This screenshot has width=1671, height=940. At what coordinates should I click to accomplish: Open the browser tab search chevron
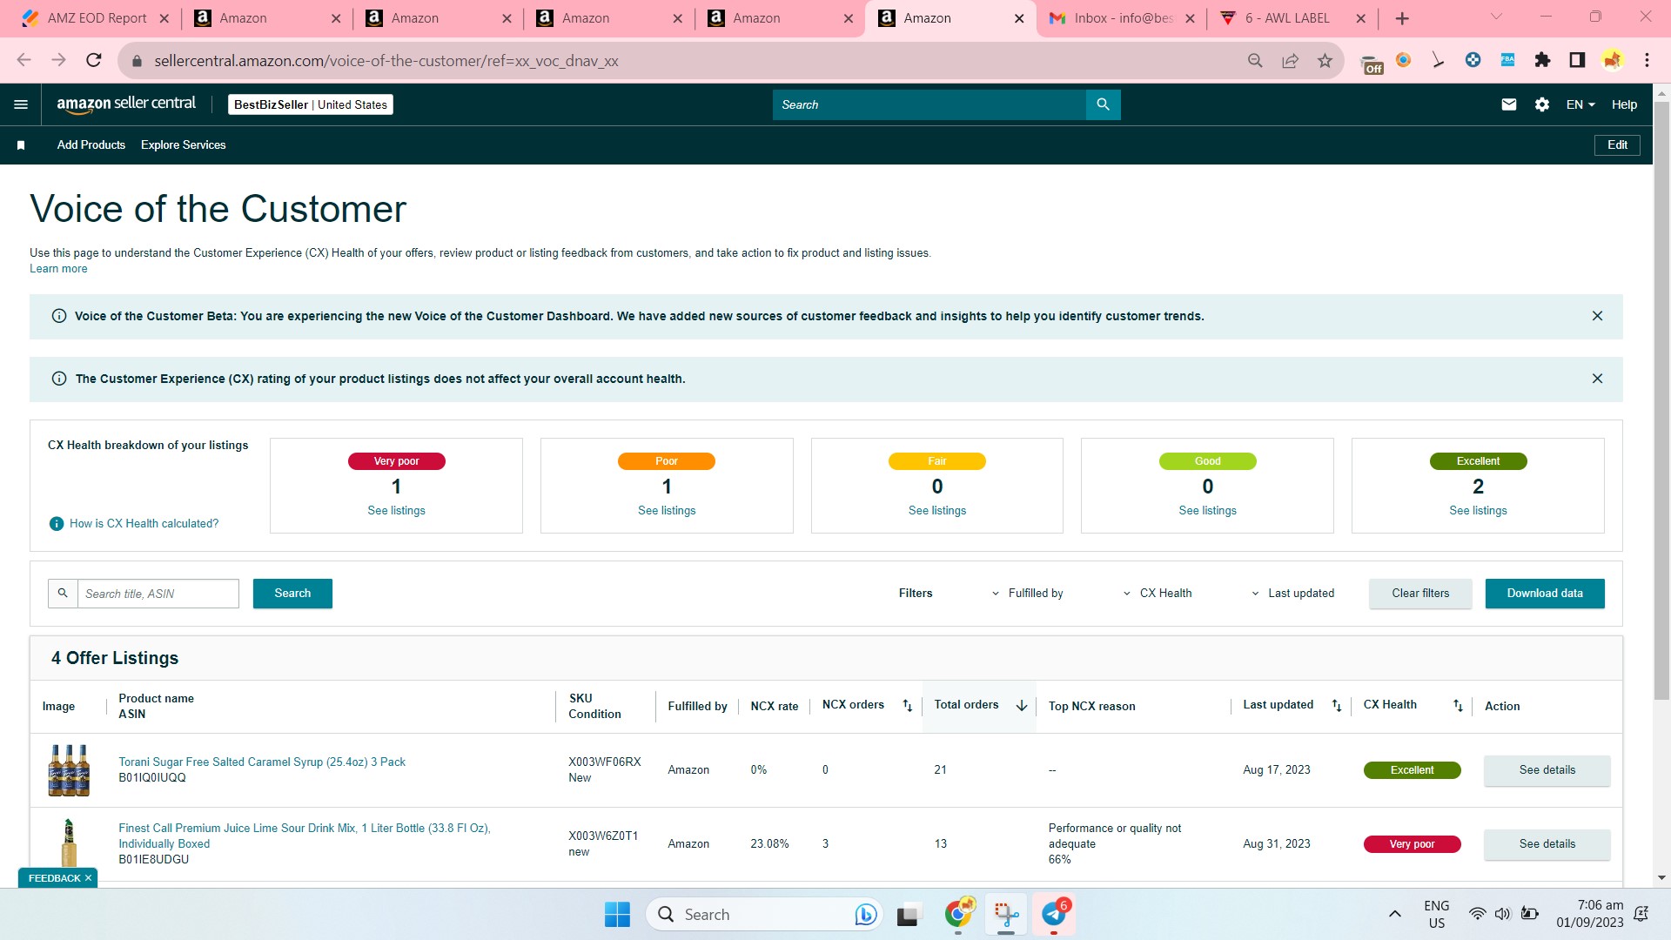point(1496,17)
